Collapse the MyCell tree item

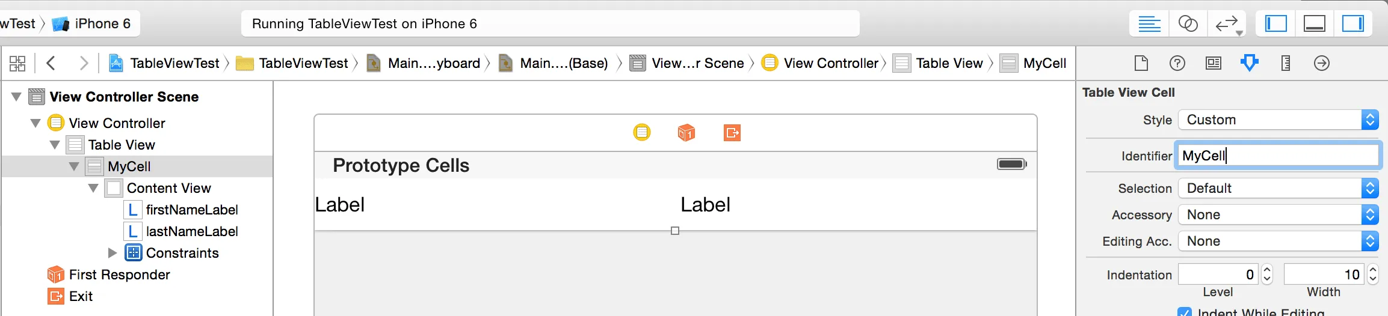point(74,166)
